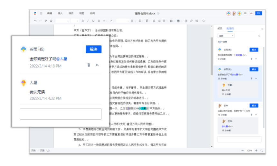The image size is (277, 166).
Task: Open the font family combo box
Action: 62,21
